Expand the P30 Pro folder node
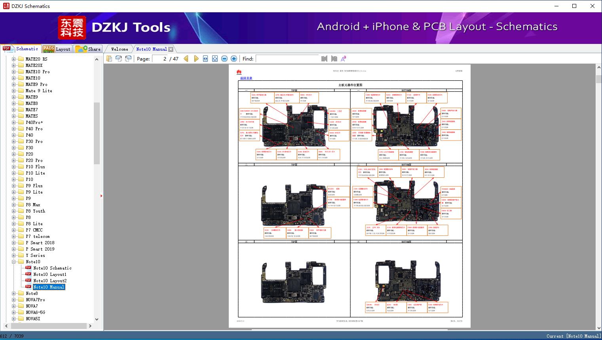 (x=14, y=141)
